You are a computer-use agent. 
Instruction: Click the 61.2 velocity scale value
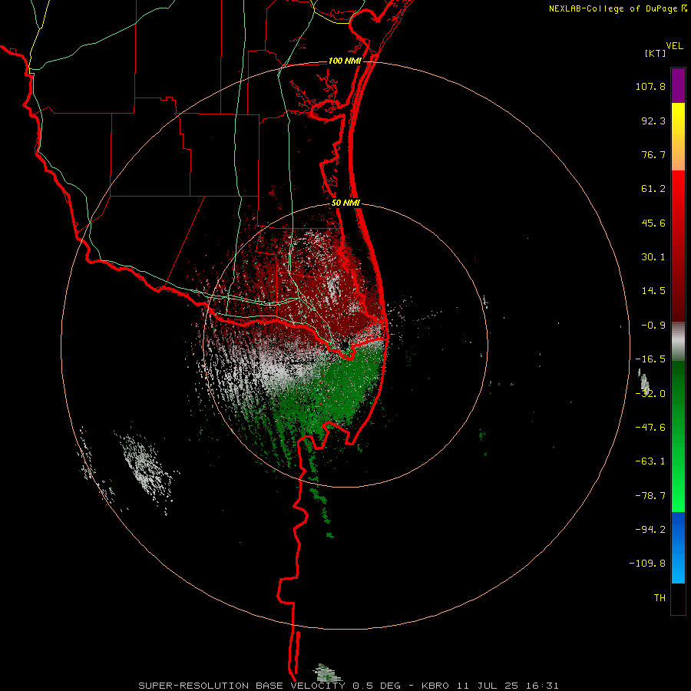coord(653,189)
